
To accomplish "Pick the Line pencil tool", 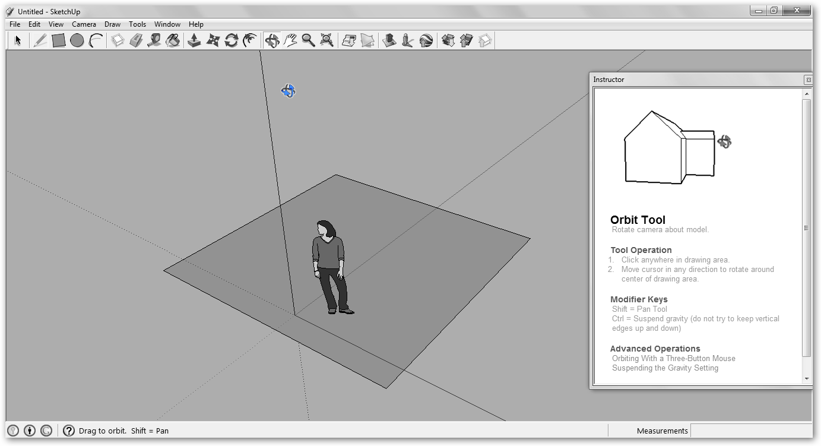I will click(40, 40).
